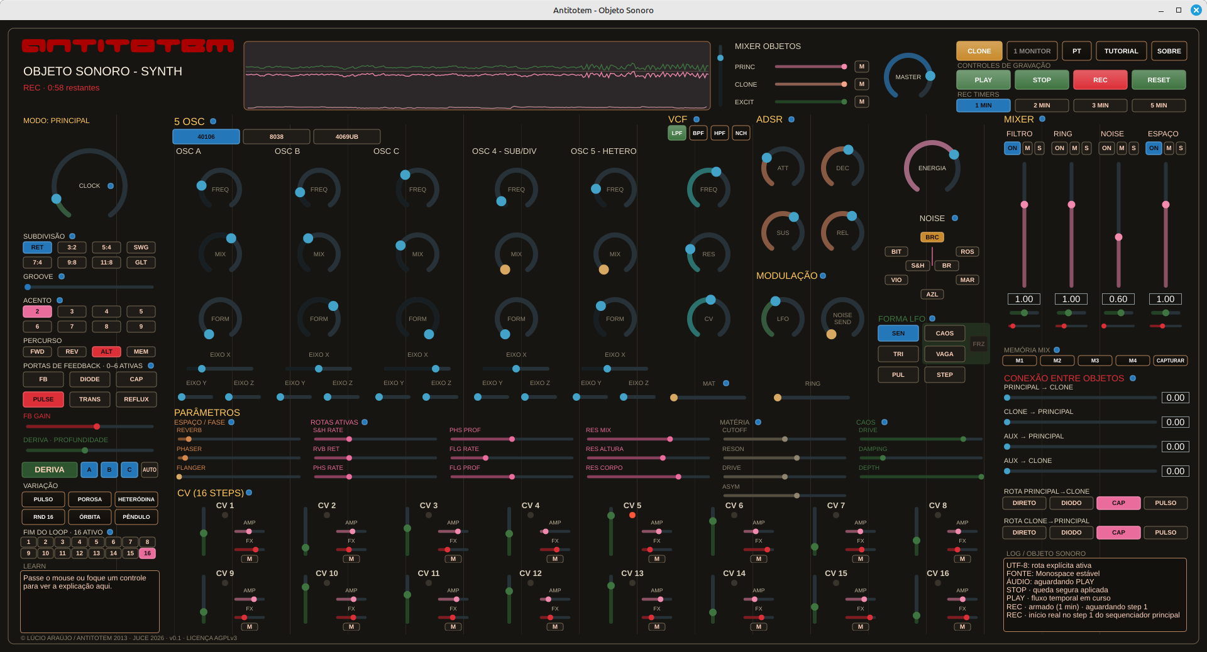This screenshot has width=1207, height=652.
Task: Click the ENERGIA knob
Action: pos(932,168)
